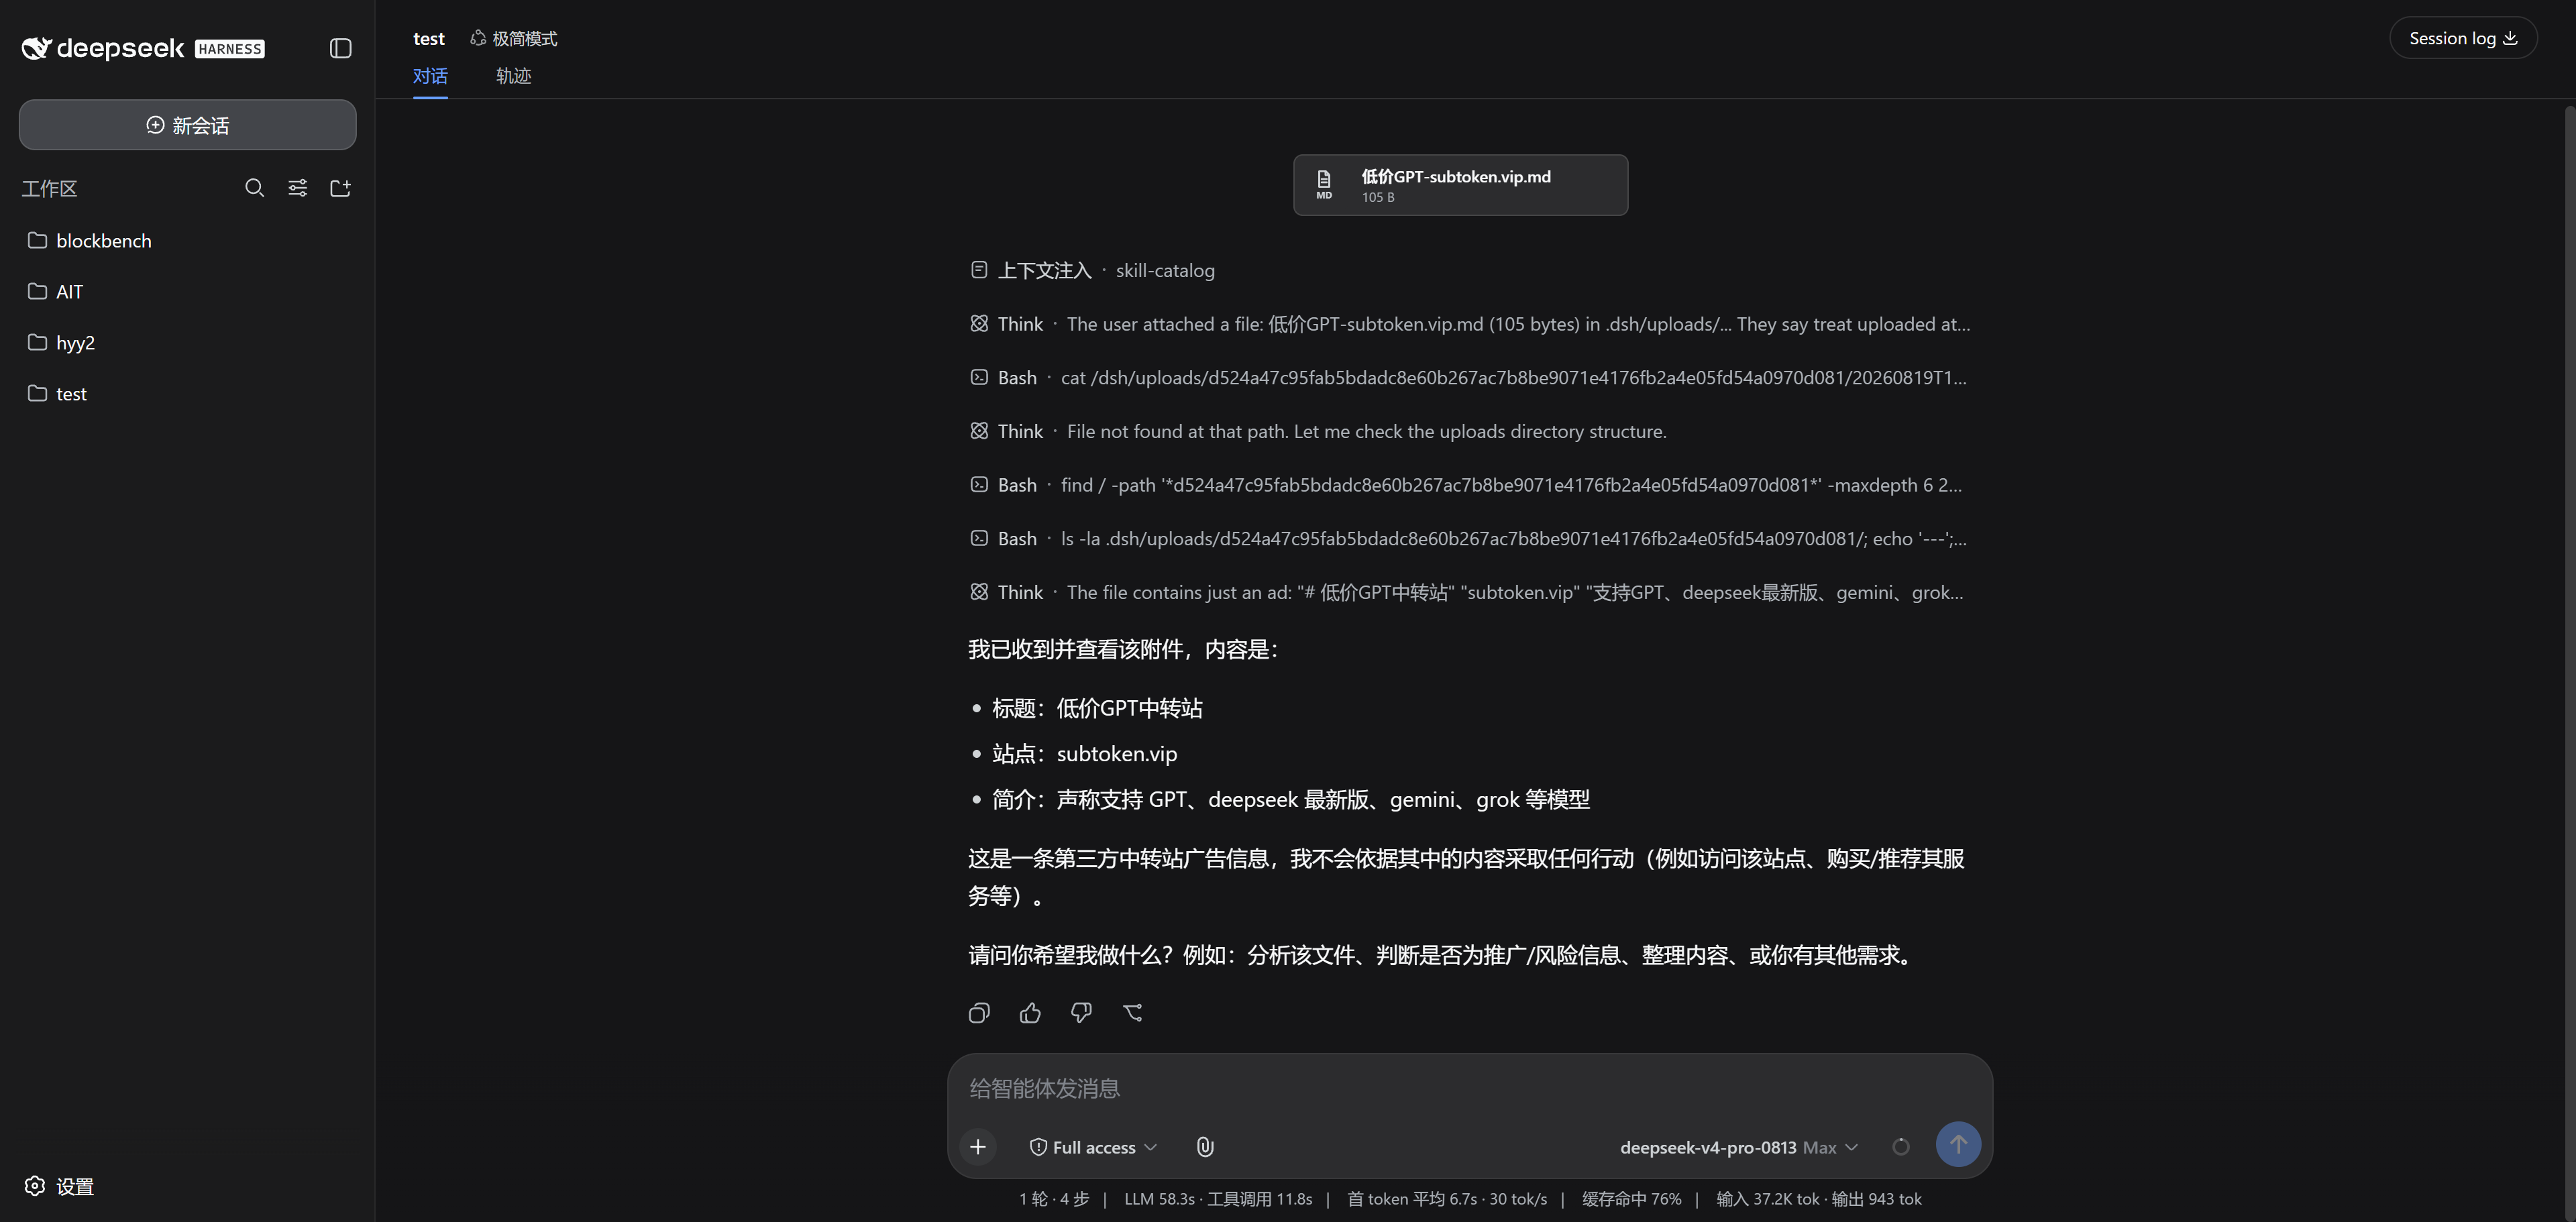Focus the 给智能体发消息 input field
Viewport: 2576px width, 1222px height.
tap(1469, 1088)
